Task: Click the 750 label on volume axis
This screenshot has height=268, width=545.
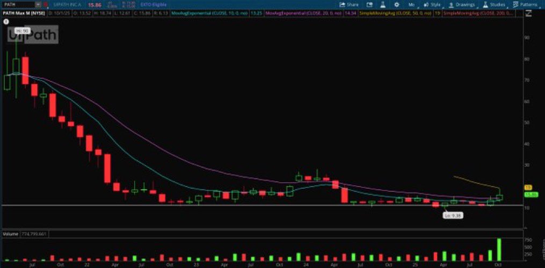Action: tap(528, 240)
